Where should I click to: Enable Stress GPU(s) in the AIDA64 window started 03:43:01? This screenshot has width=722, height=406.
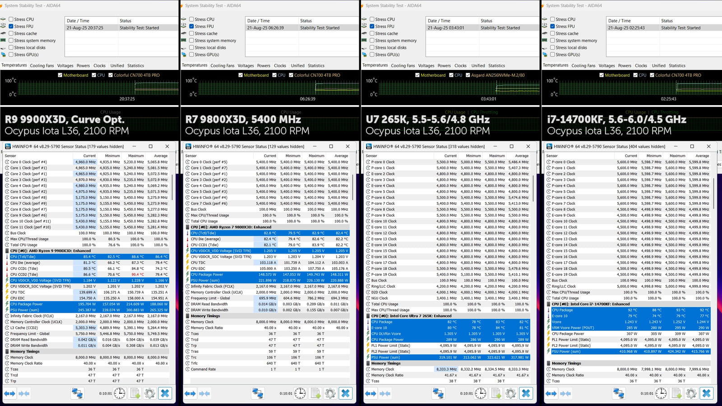click(372, 55)
